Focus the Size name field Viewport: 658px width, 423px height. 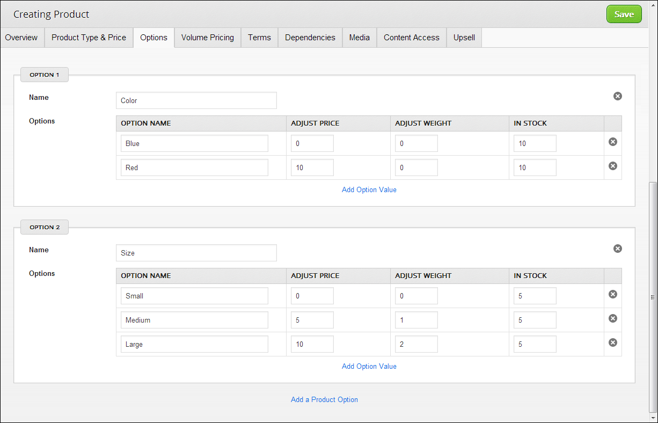pos(196,253)
